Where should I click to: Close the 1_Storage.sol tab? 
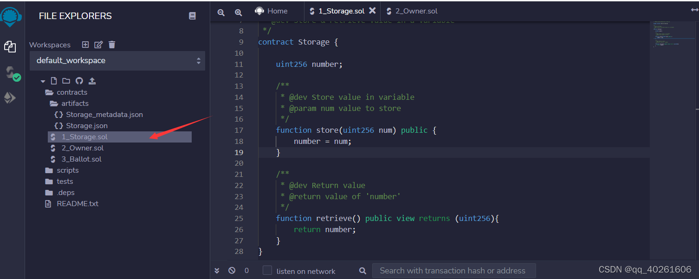tap(372, 10)
